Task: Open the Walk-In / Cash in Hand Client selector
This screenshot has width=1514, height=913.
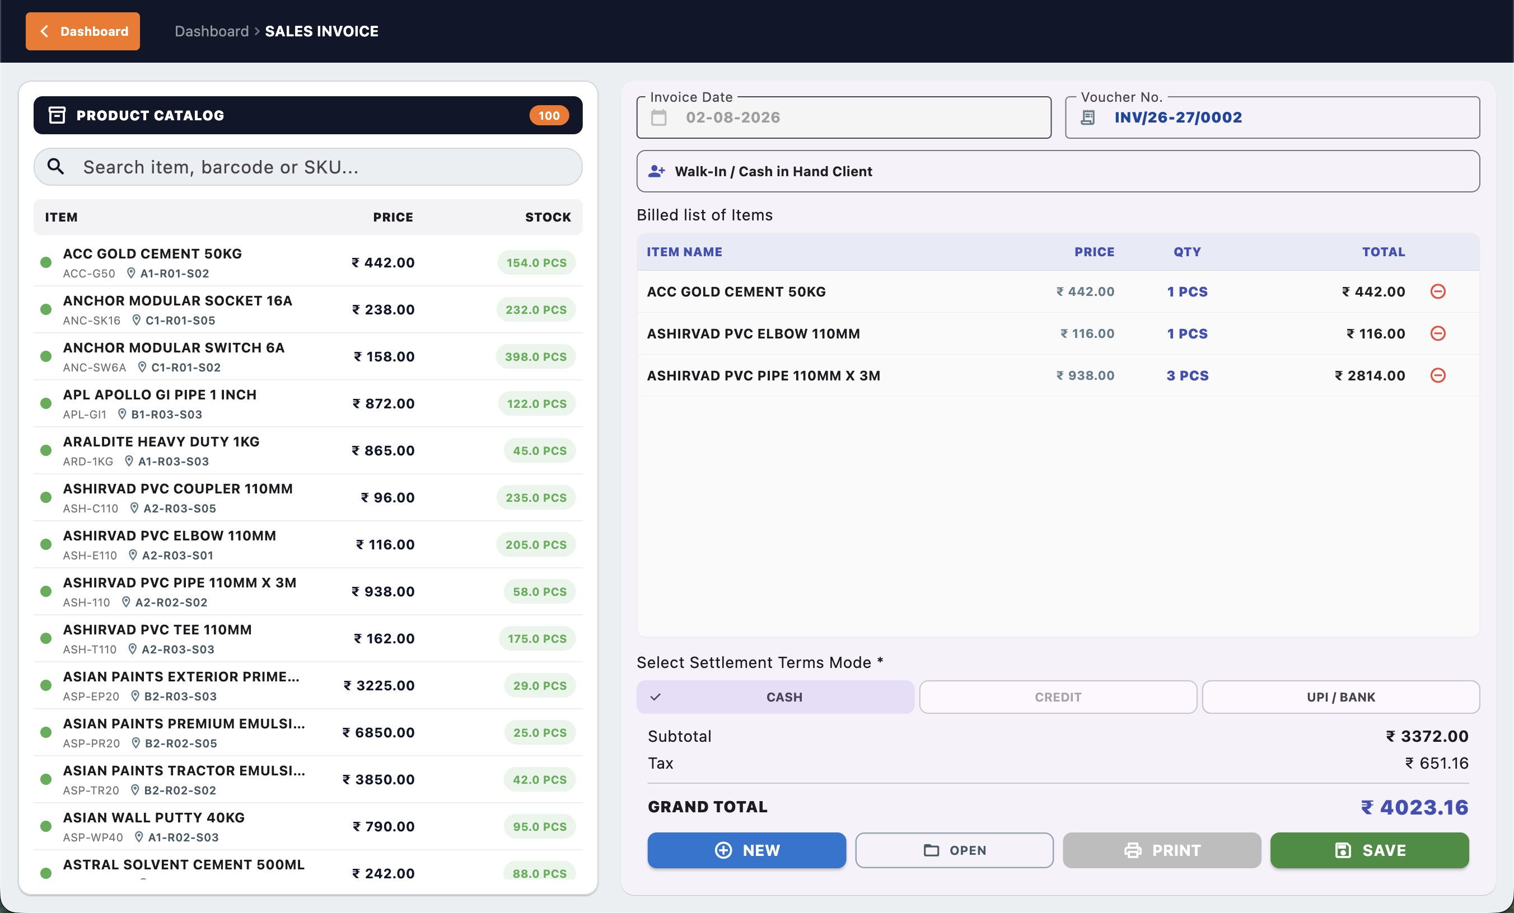Action: coord(1058,171)
